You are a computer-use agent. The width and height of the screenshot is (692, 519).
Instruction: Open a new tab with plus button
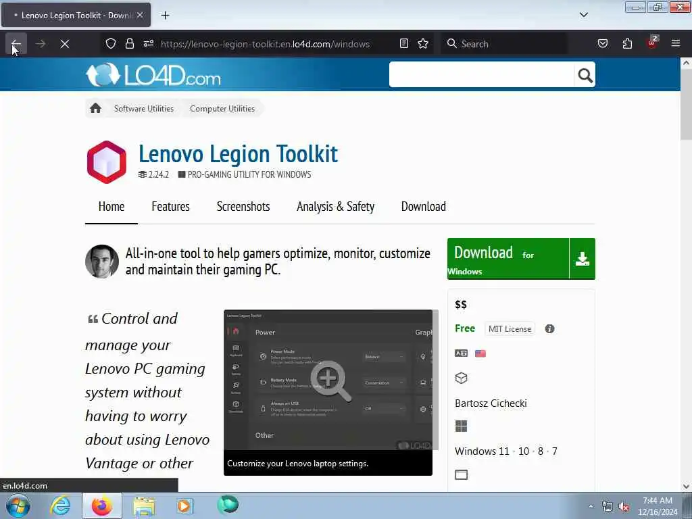165,16
